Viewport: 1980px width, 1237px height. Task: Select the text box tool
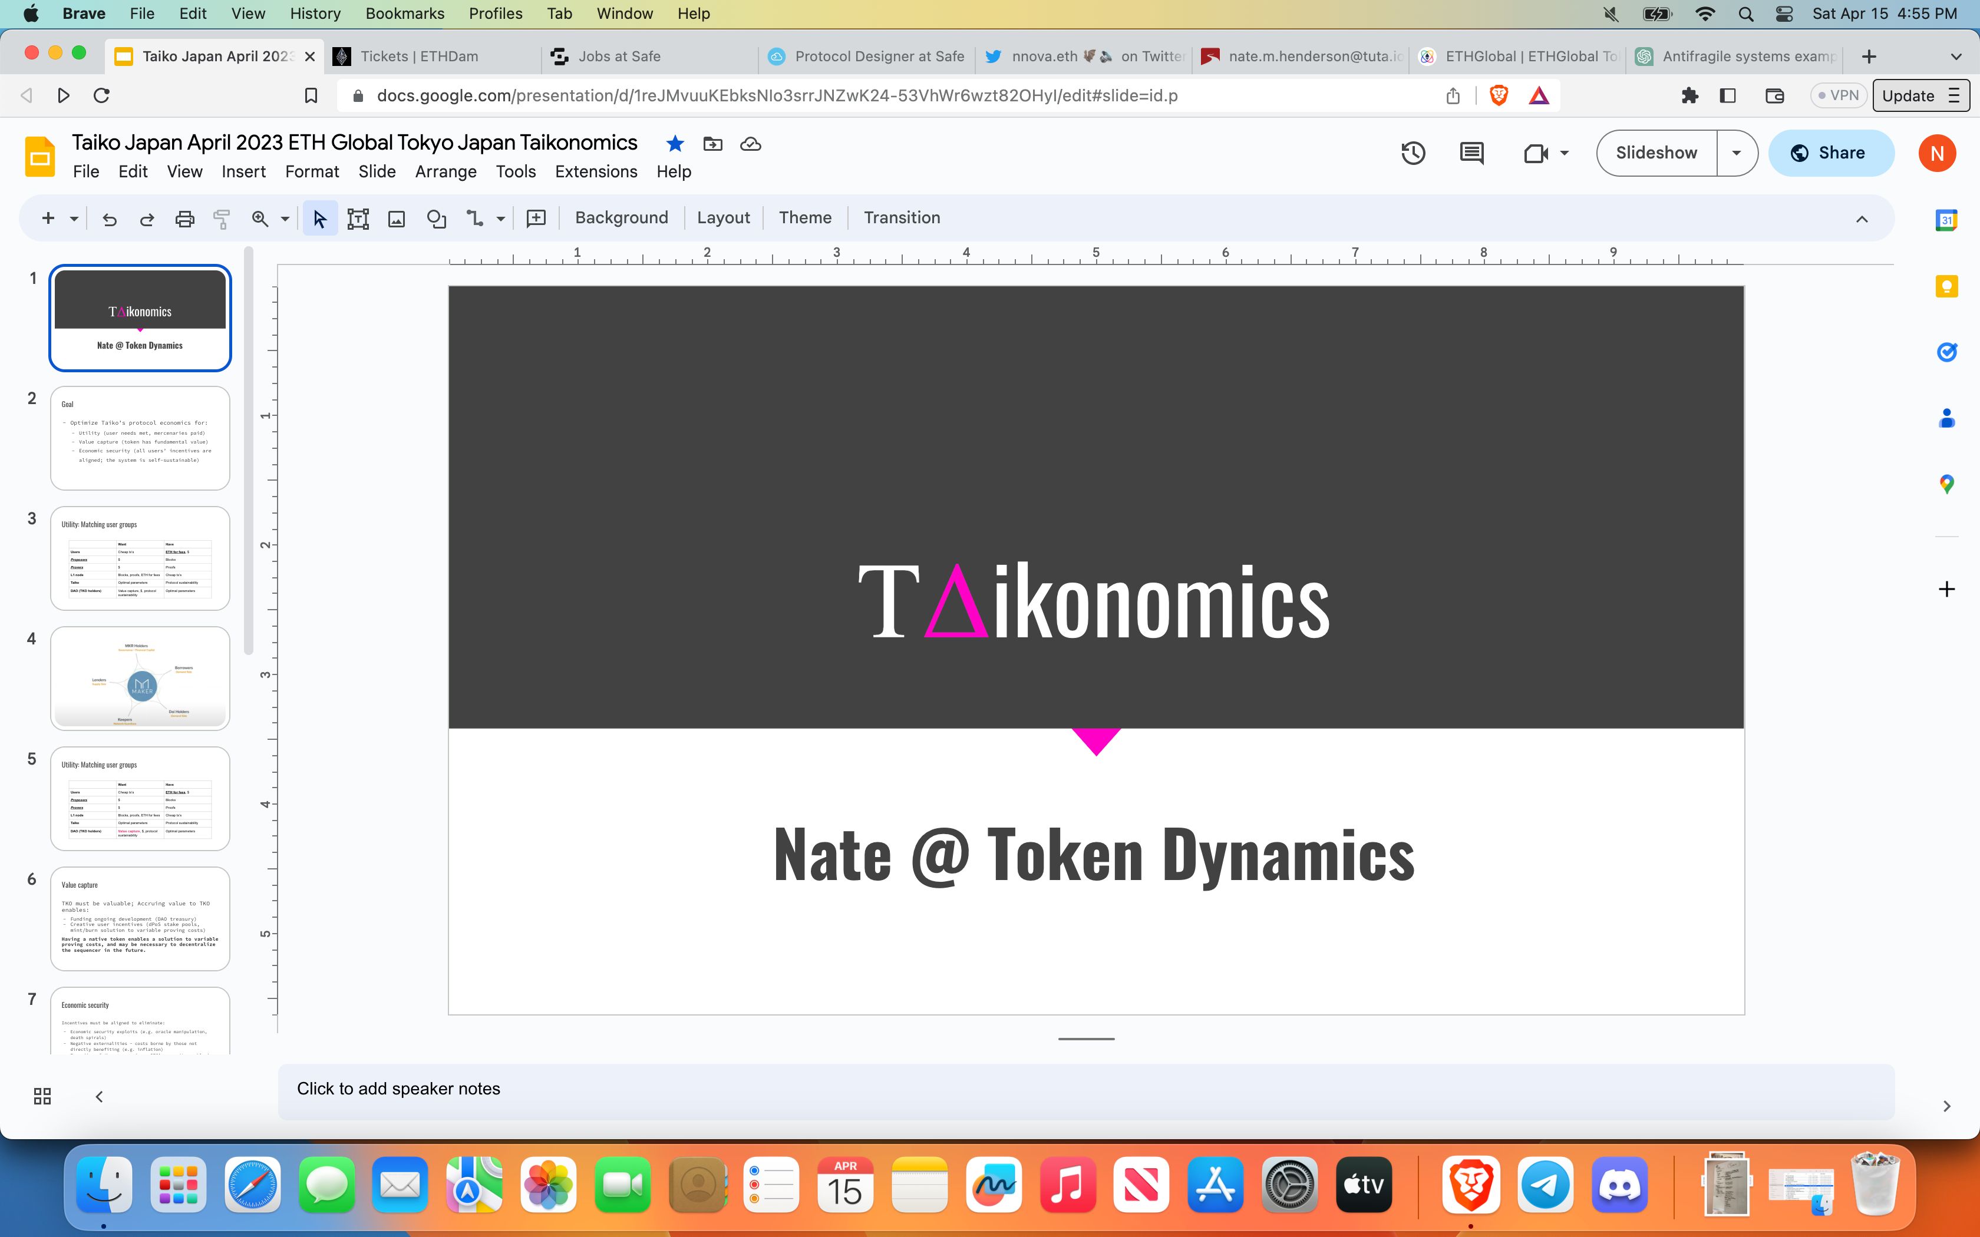coord(358,219)
